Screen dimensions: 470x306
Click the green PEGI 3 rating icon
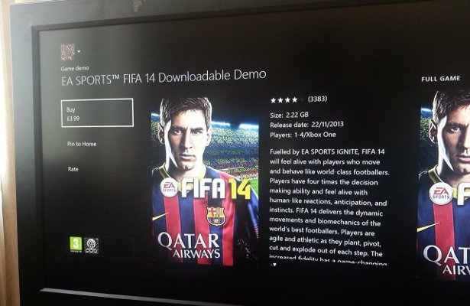coord(76,245)
